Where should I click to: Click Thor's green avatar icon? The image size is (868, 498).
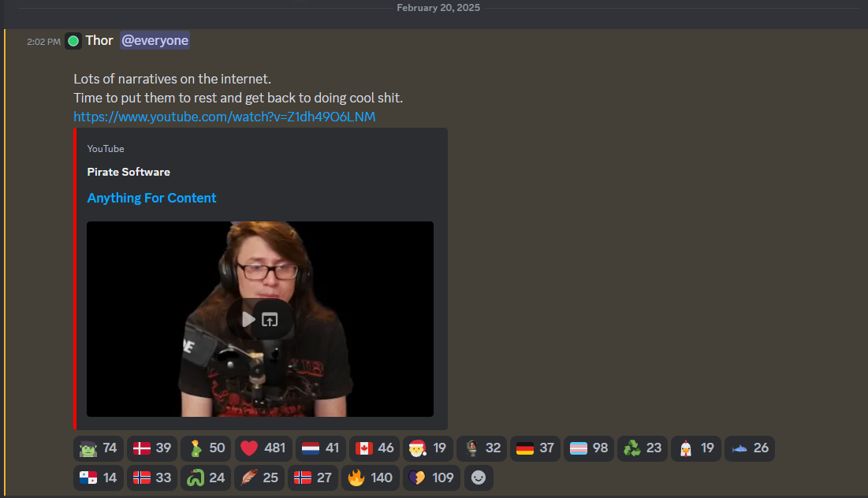pos(73,41)
